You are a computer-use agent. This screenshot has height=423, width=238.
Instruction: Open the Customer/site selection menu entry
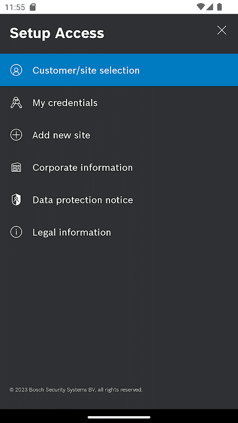click(119, 70)
